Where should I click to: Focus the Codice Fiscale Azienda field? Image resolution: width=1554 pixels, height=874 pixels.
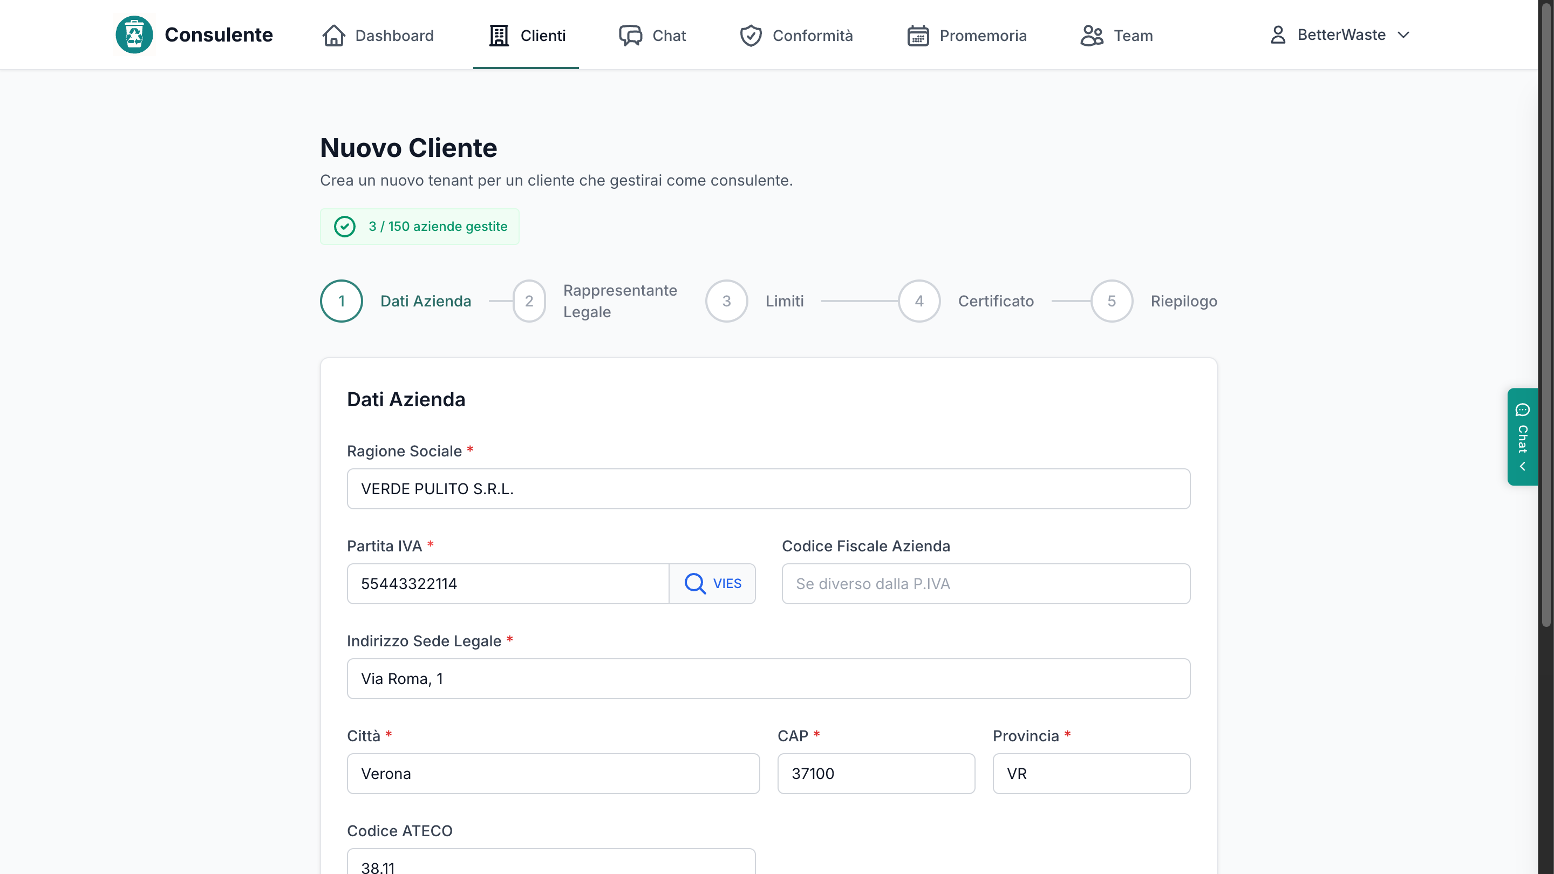click(986, 583)
